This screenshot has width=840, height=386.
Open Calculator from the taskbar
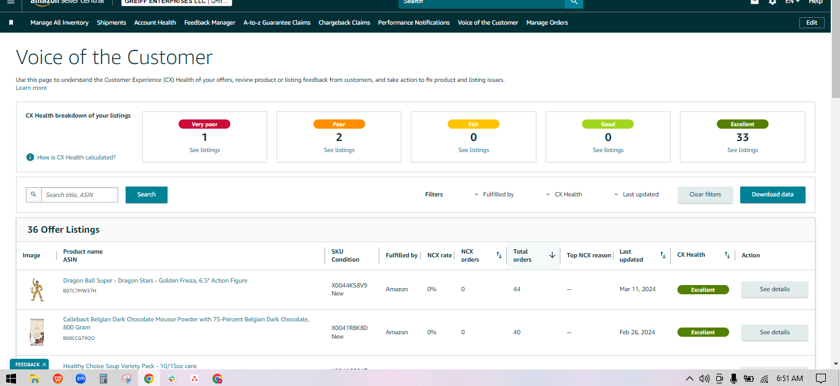103,379
